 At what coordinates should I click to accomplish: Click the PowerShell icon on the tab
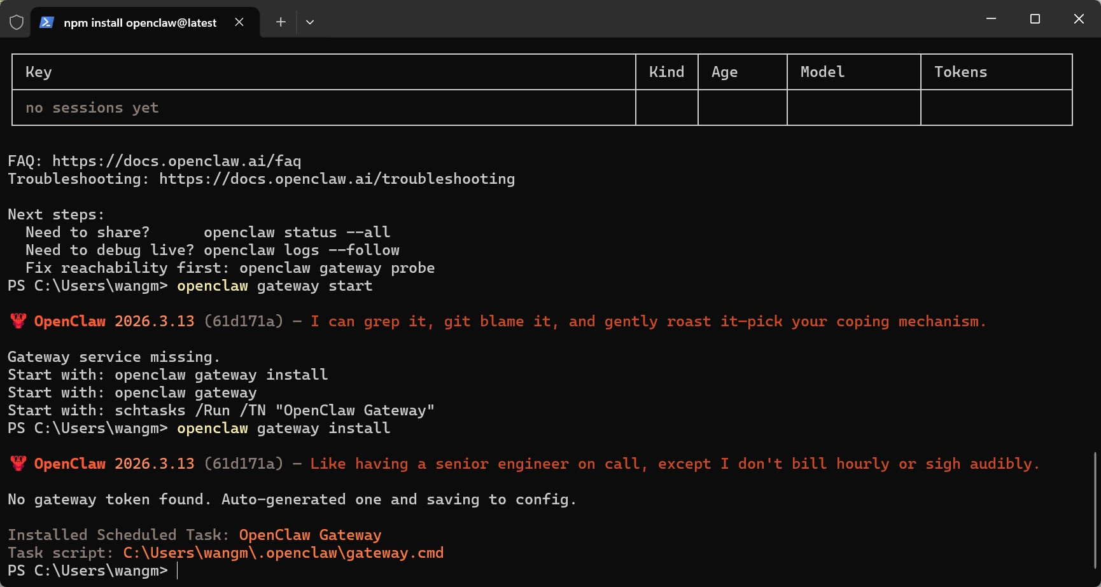(x=46, y=22)
